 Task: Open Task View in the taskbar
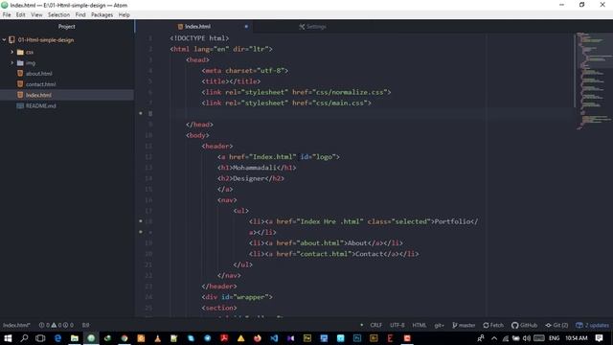tap(40, 338)
